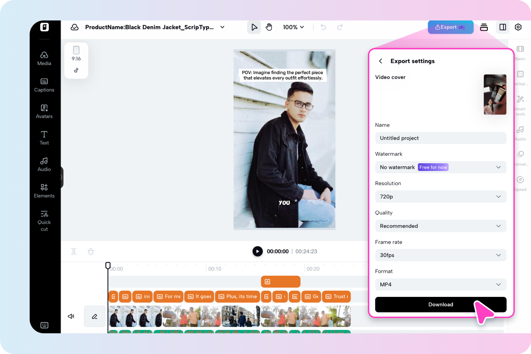Activate the hand pan tool
The height and width of the screenshot is (354, 531).
(x=269, y=27)
